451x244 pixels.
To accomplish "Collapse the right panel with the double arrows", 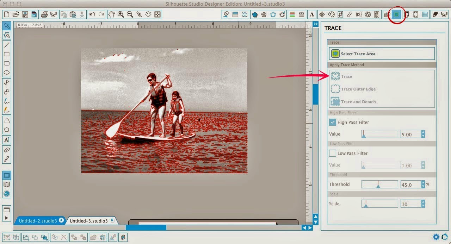I will 315,24.
